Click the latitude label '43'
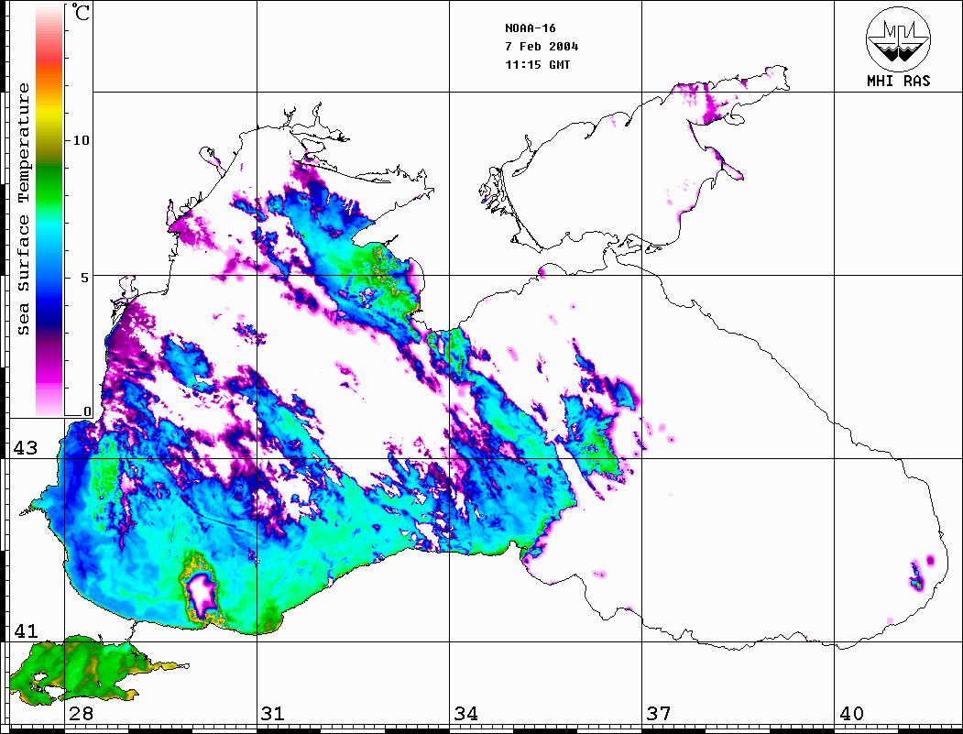 click(26, 448)
